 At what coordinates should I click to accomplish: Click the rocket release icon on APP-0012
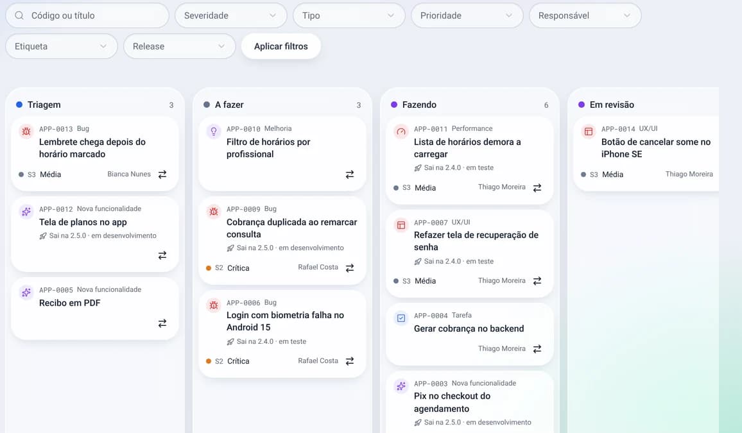(x=43, y=235)
